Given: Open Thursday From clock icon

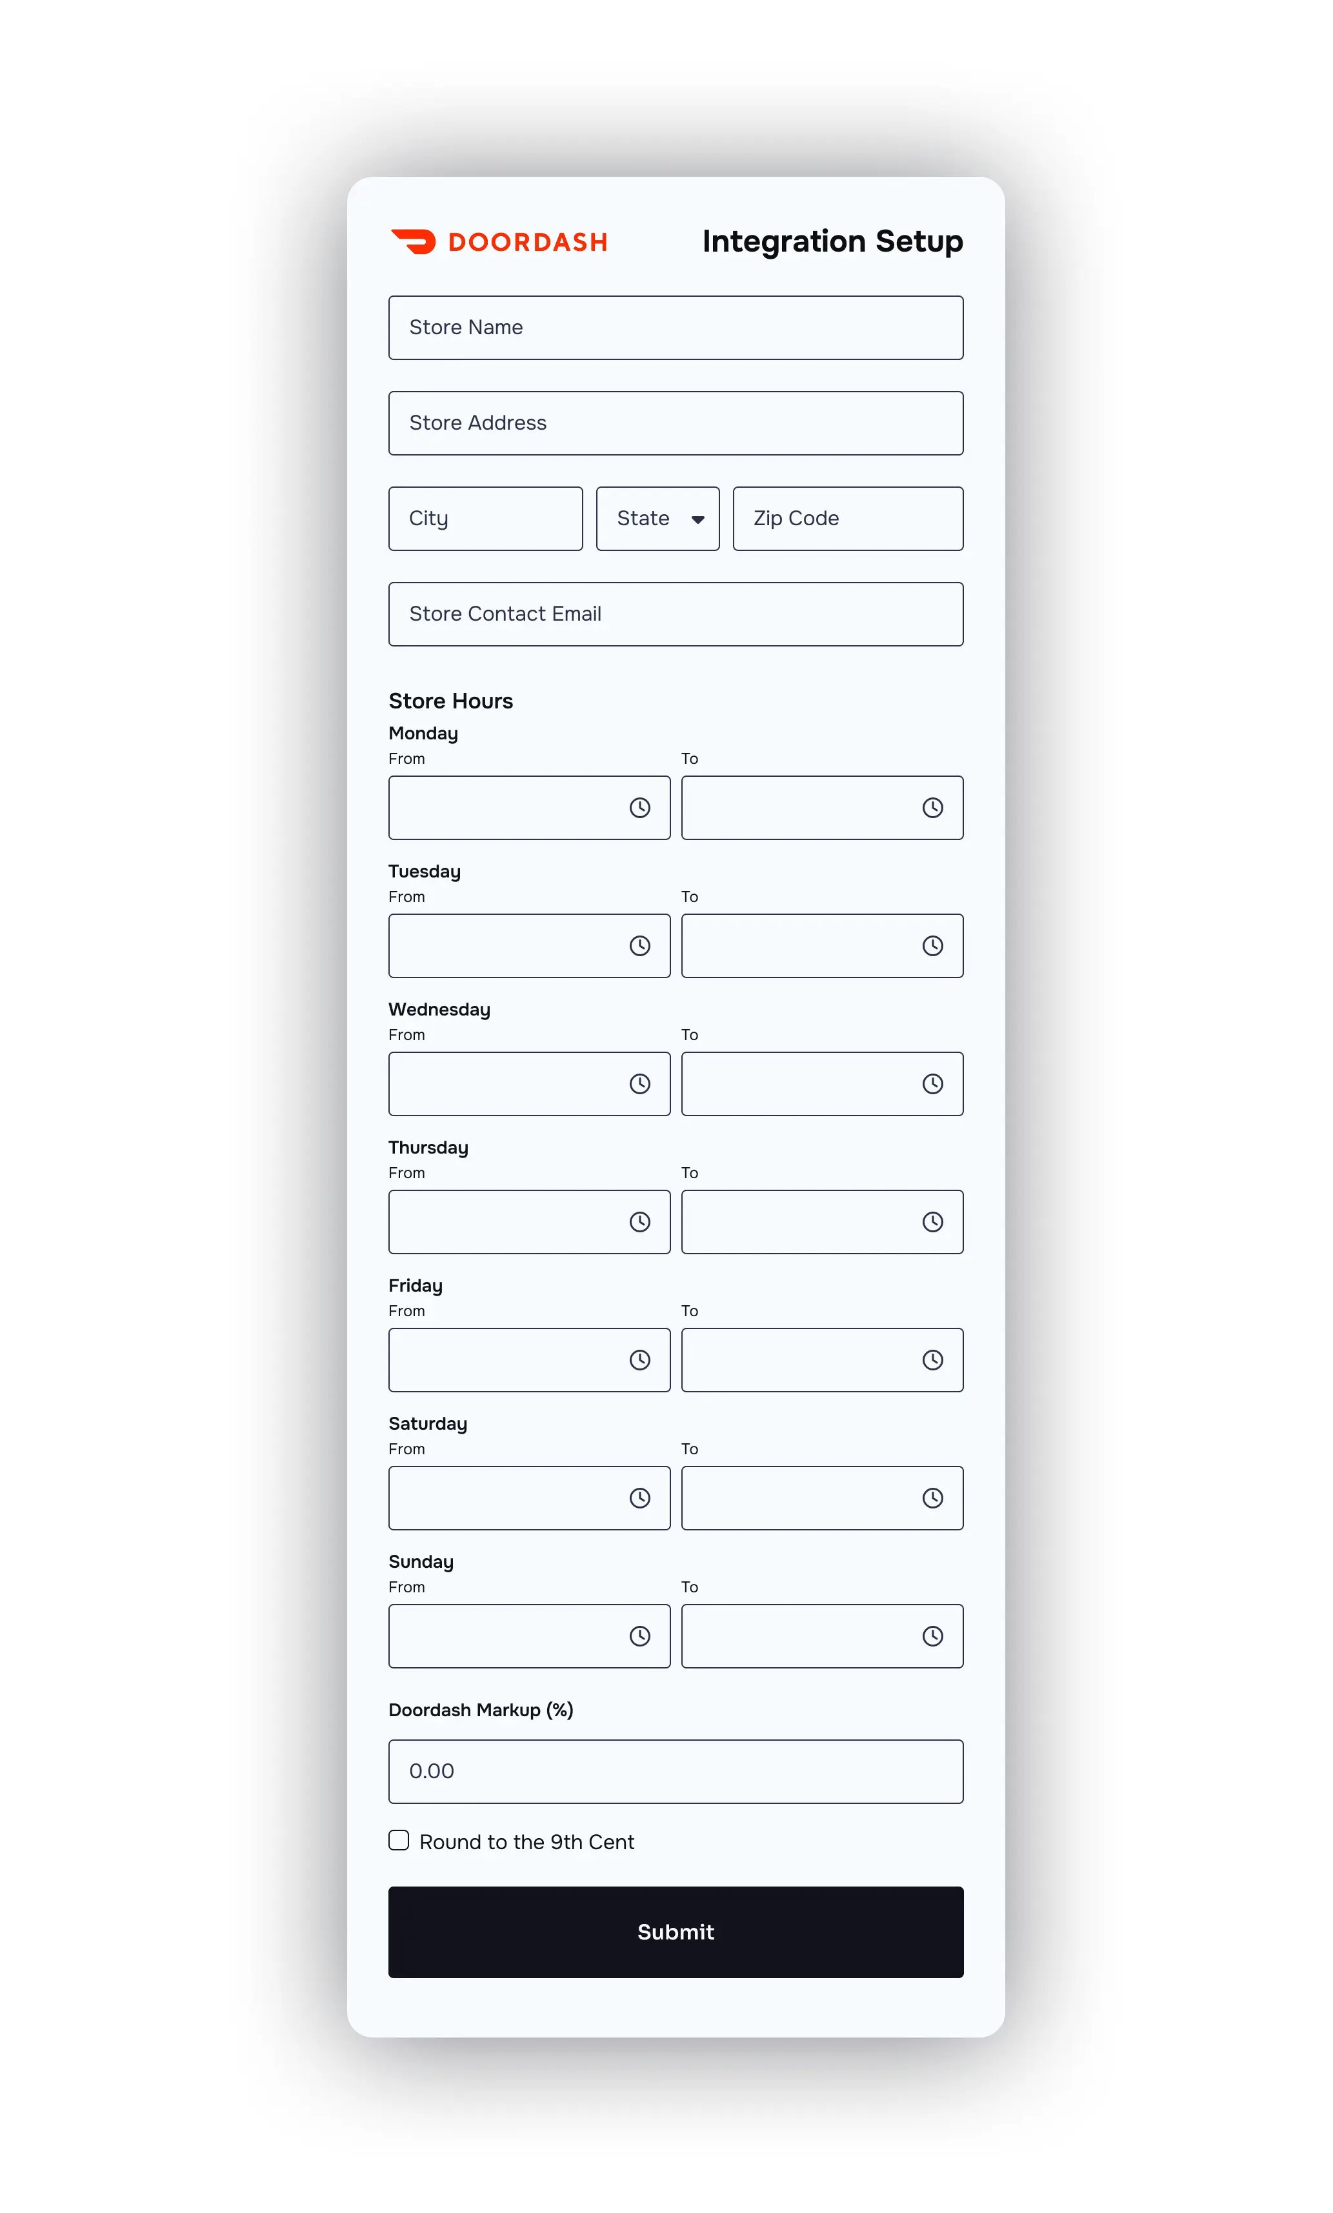Looking at the screenshot, I should click(x=639, y=1221).
